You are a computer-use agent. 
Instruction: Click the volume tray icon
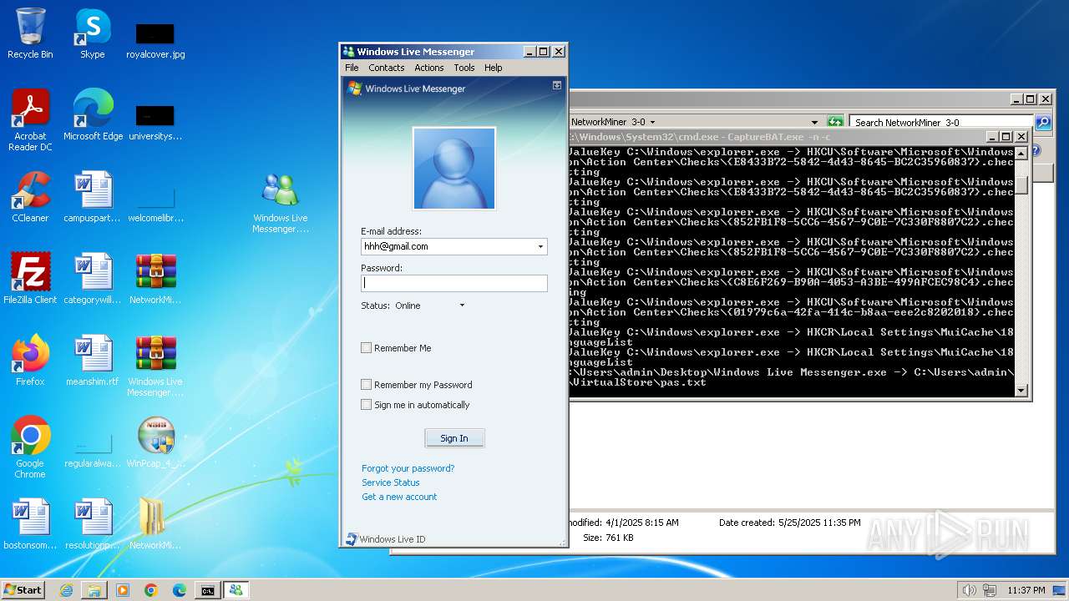[968, 590]
